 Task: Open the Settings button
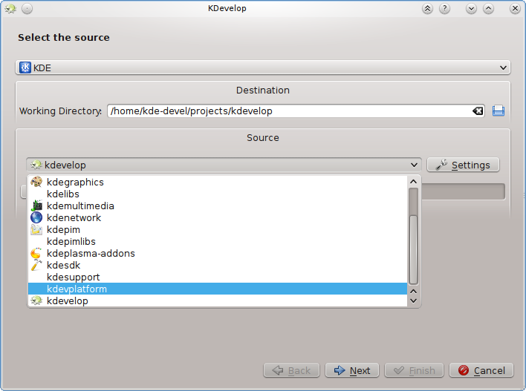[463, 165]
